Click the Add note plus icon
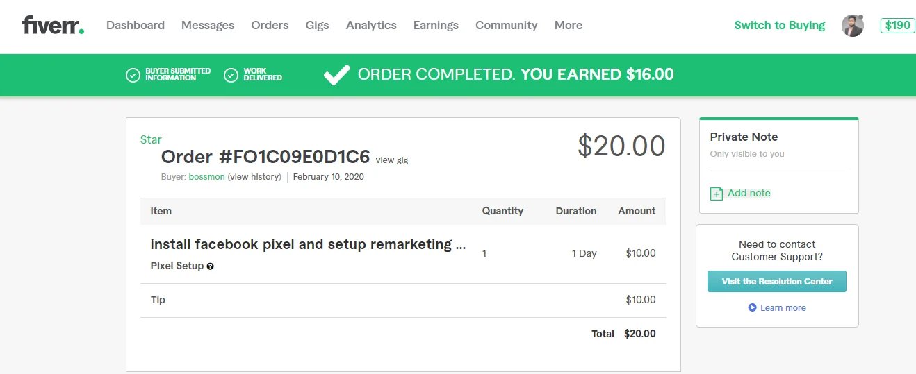The height and width of the screenshot is (374, 916). tap(717, 194)
